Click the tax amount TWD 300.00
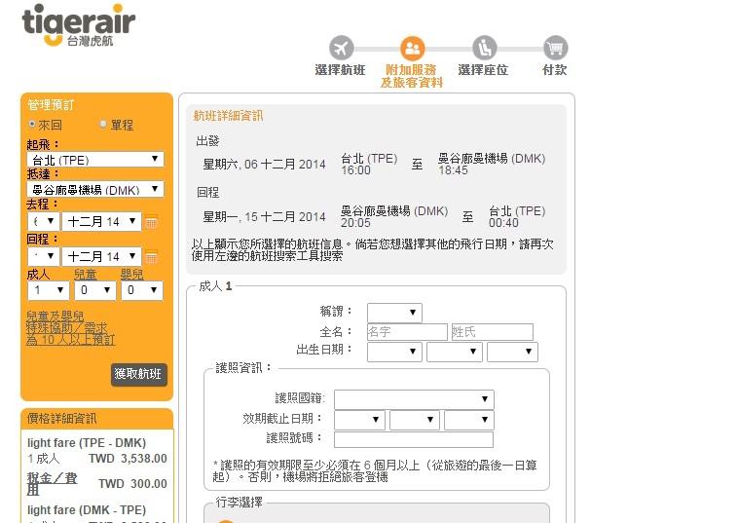This screenshot has height=523, width=738. tap(133, 484)
